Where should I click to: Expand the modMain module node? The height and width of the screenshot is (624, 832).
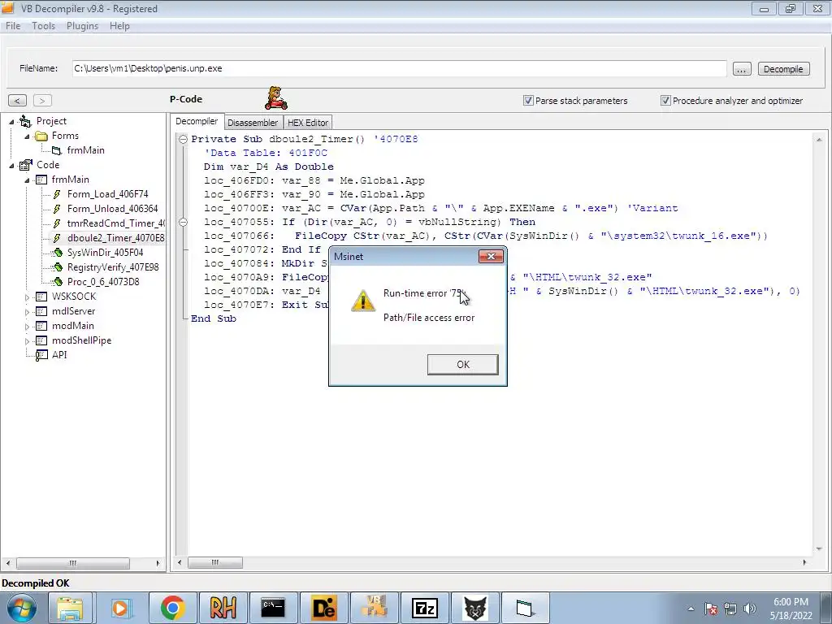click(27, 327)
